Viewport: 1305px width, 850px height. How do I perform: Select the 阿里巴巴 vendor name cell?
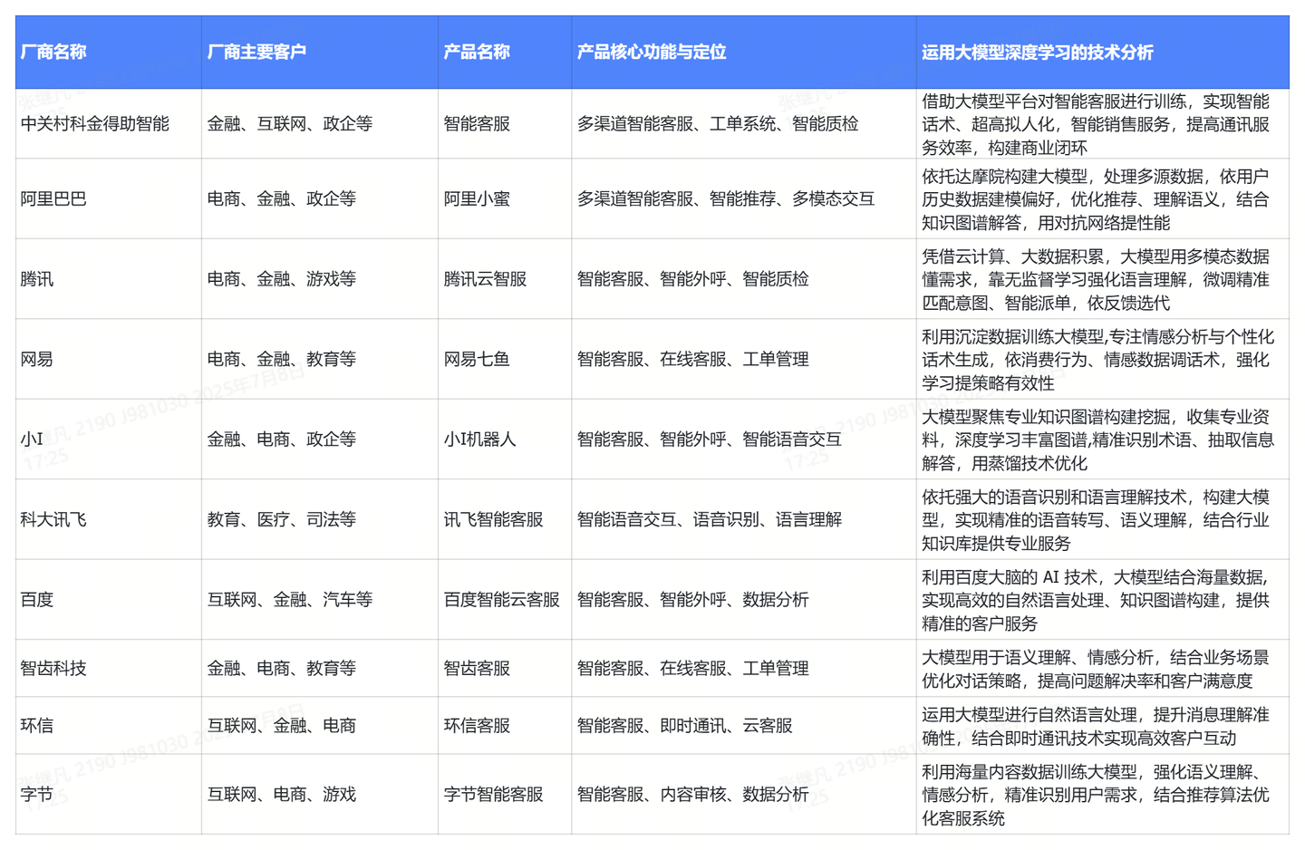pyautogui.click(x=54, y=198)
